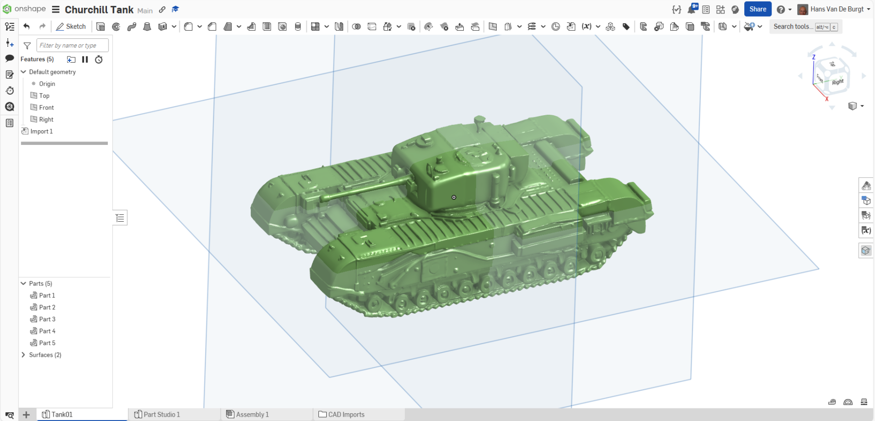Click the Boolean tool icon
The image size is (875, 421).
[356, 27]
